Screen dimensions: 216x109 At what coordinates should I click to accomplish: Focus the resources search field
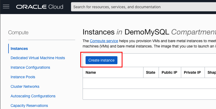(x=143, y=7)
